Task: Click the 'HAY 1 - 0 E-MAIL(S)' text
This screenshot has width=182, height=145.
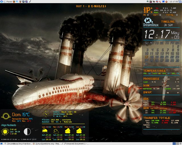Action: pyautogui.click(x=91, y=6)
